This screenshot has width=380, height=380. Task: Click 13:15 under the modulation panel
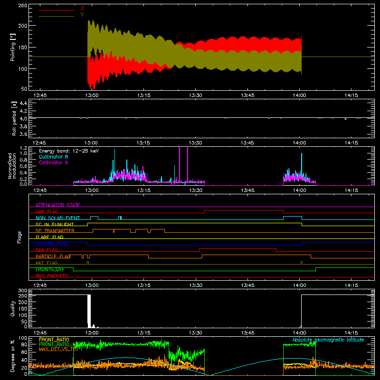[143, 190]
